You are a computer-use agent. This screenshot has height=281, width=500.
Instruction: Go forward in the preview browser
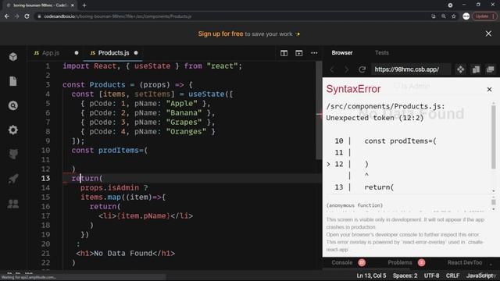tap(347, 69)
